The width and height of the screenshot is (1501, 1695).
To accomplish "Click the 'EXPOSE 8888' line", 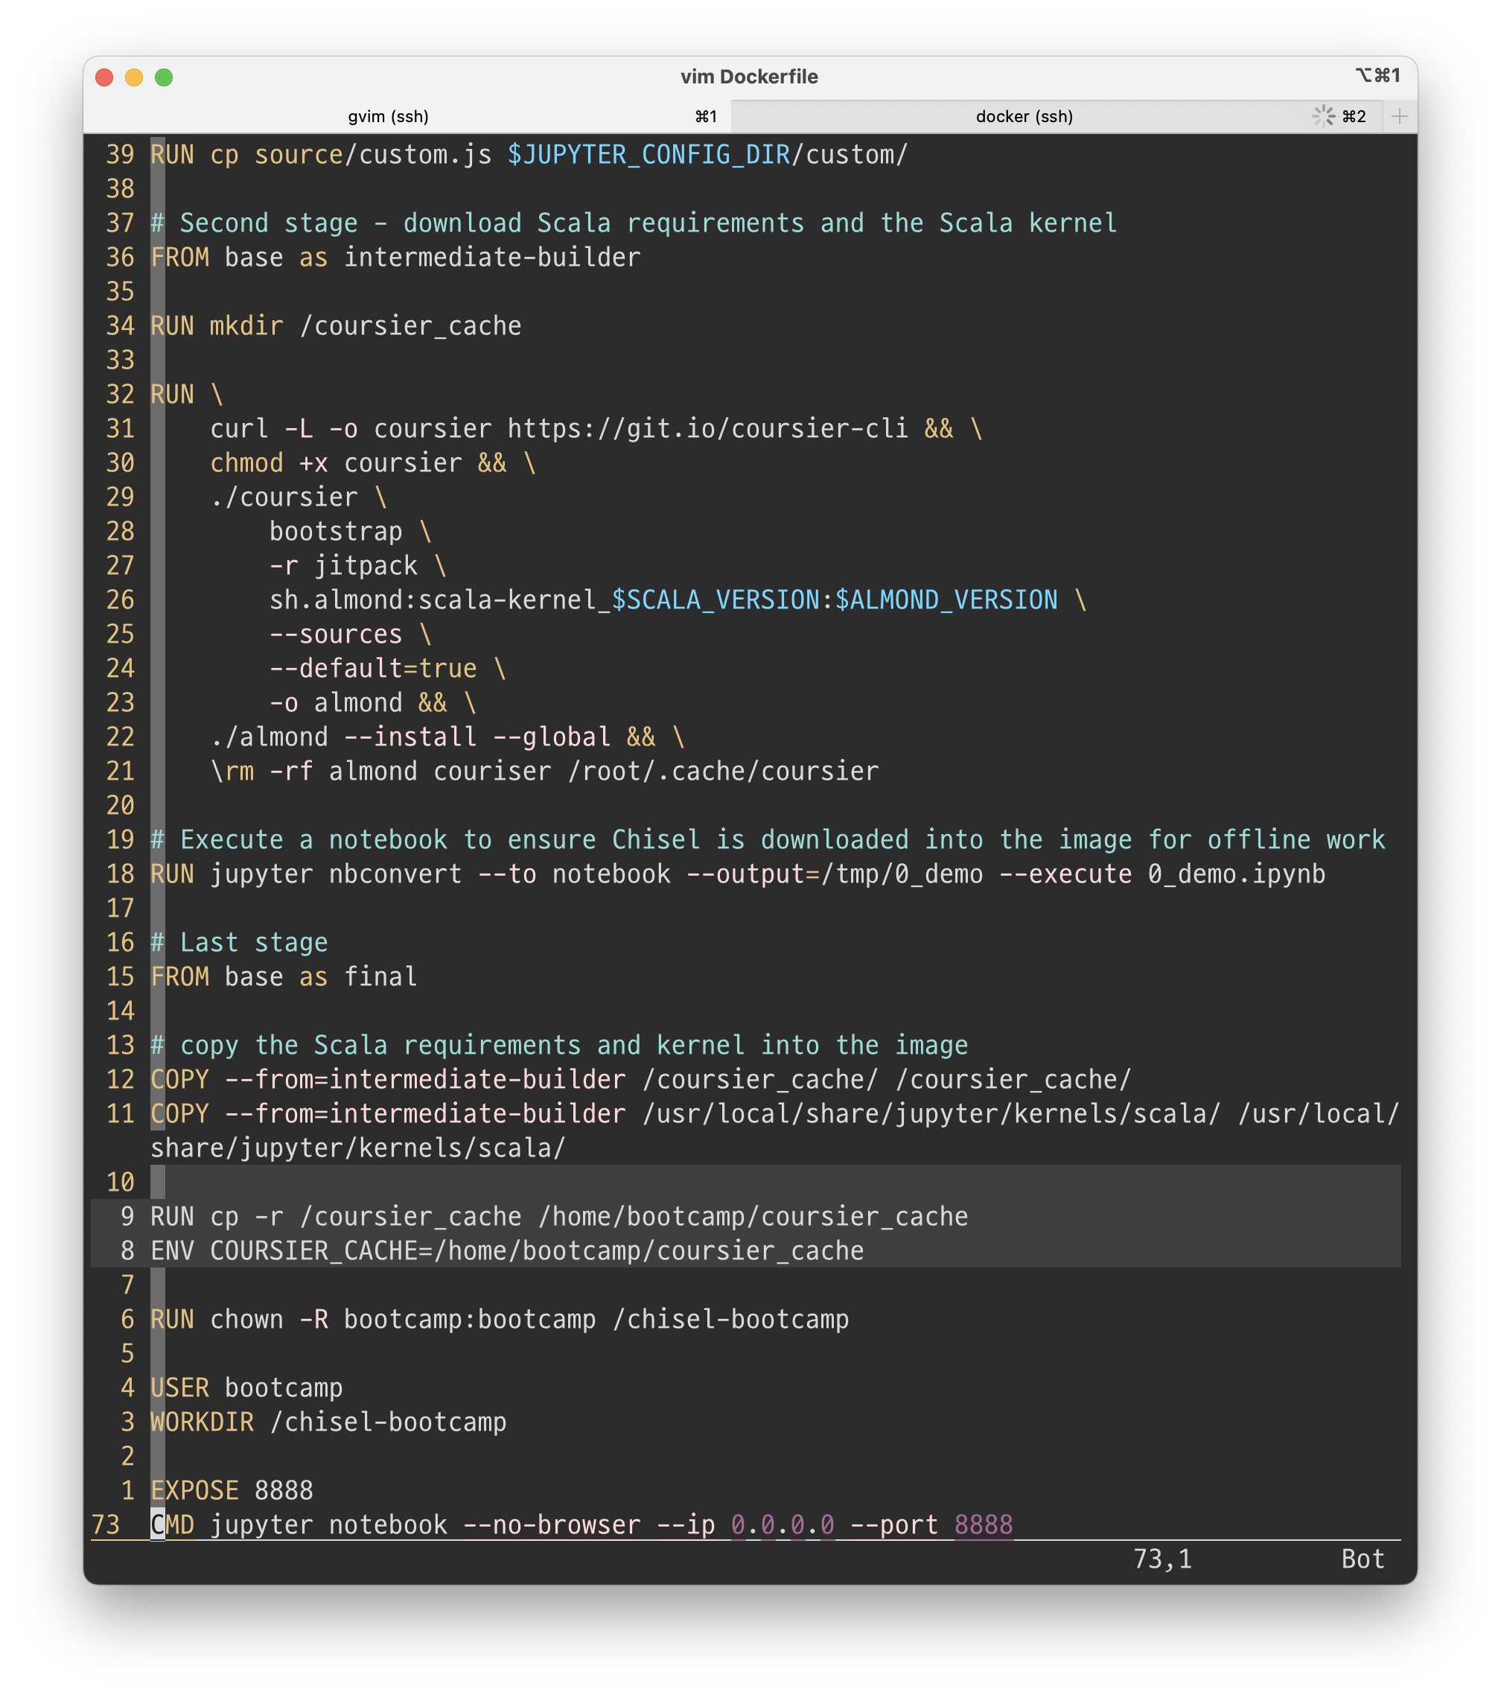I will [232, 1490].
